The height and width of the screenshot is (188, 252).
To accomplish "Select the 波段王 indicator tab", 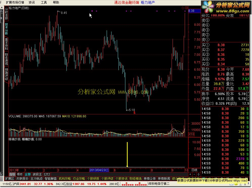I will 37,174.
